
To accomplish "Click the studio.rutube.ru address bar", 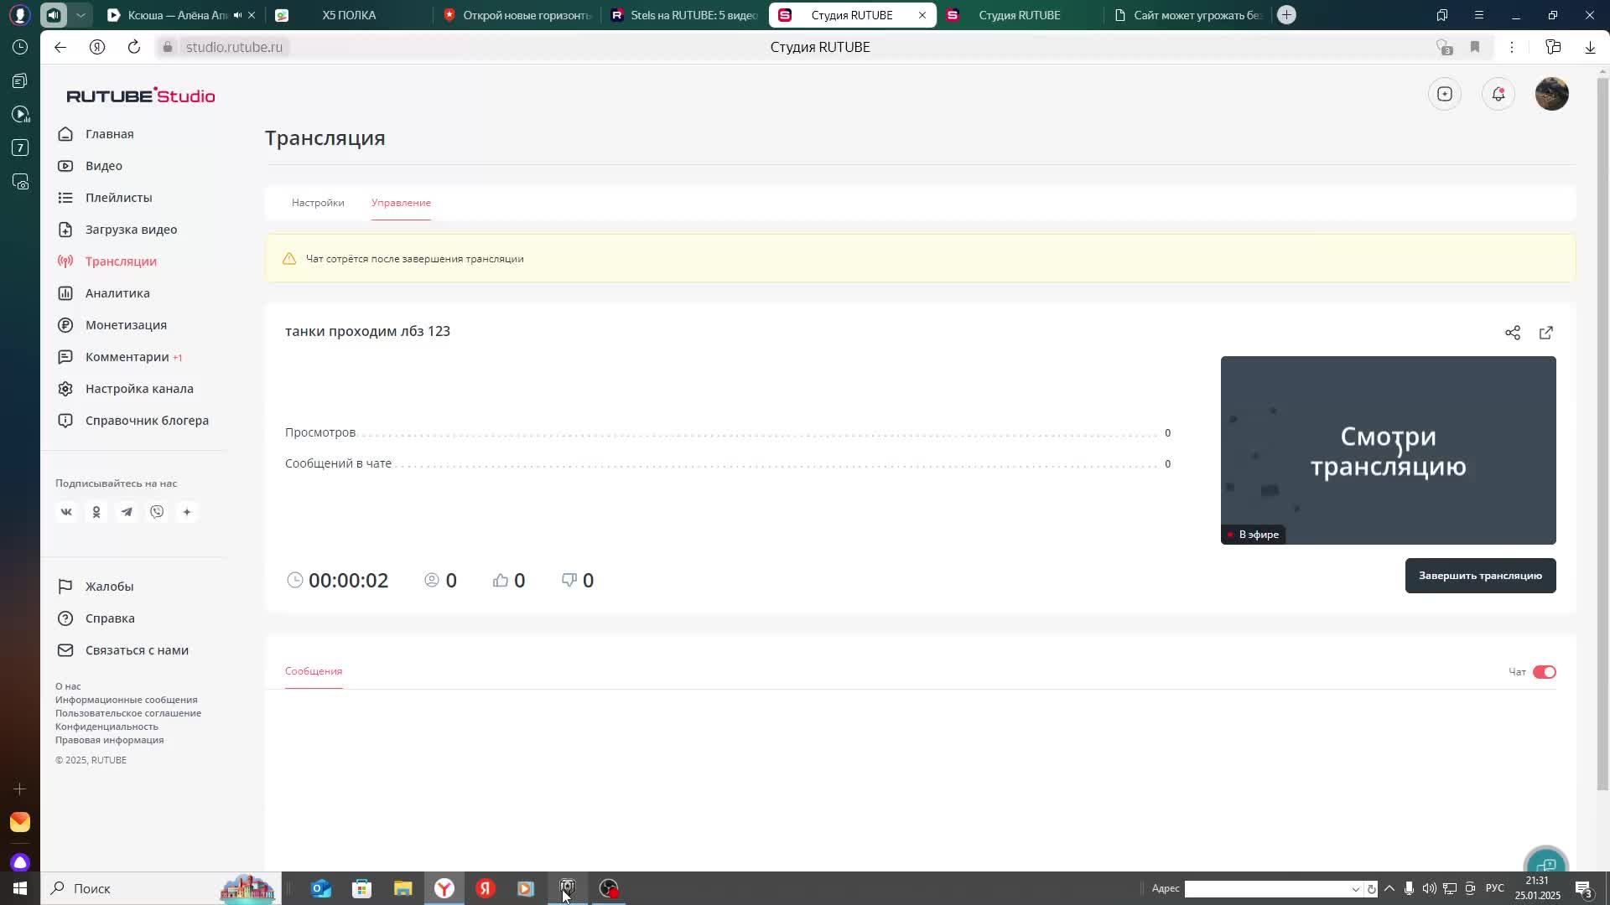I will point(234,47).
